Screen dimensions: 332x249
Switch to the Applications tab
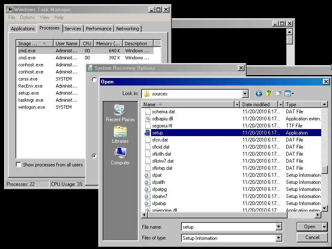click(23, 29)
